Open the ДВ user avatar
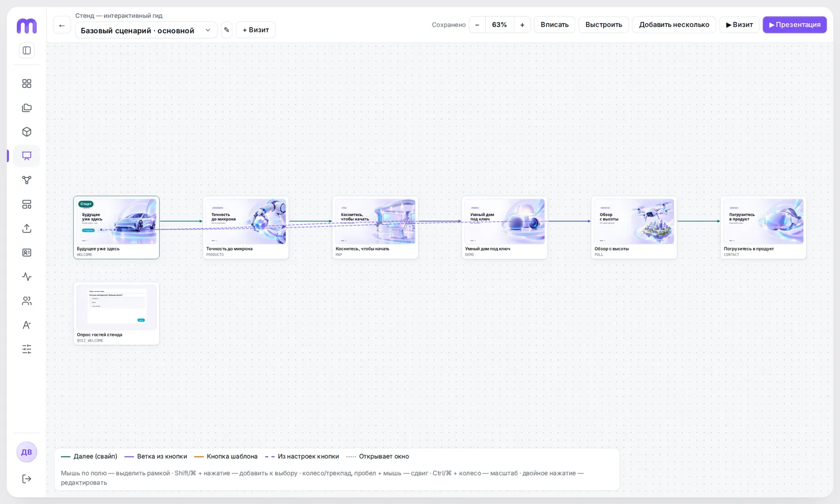Viewport: 840px width, 504px height. point(27,452)
